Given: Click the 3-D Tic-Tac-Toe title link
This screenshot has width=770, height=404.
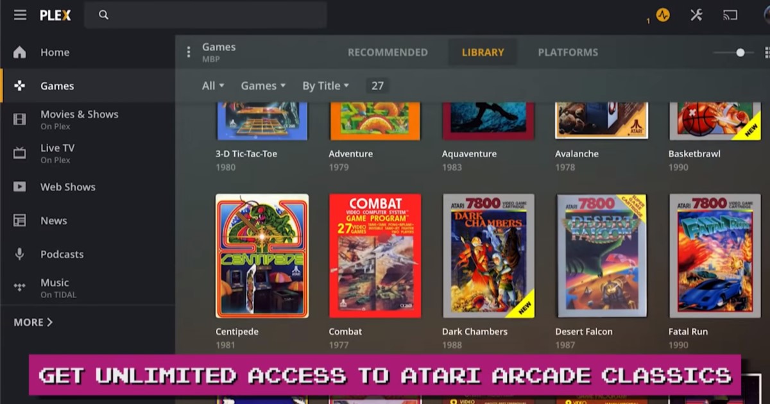Looking at the screenshot, I should (246, 154).
